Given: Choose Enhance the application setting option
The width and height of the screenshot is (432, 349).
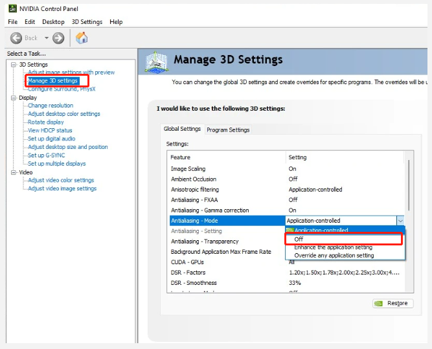Looking at the screenshot, I should pyautogui.click(x=345, y=247).
